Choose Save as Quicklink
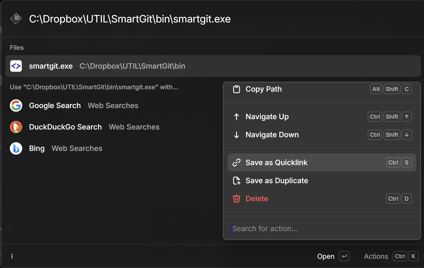The image size is (424, 268). pyautogui.click(x=322, y=163)
